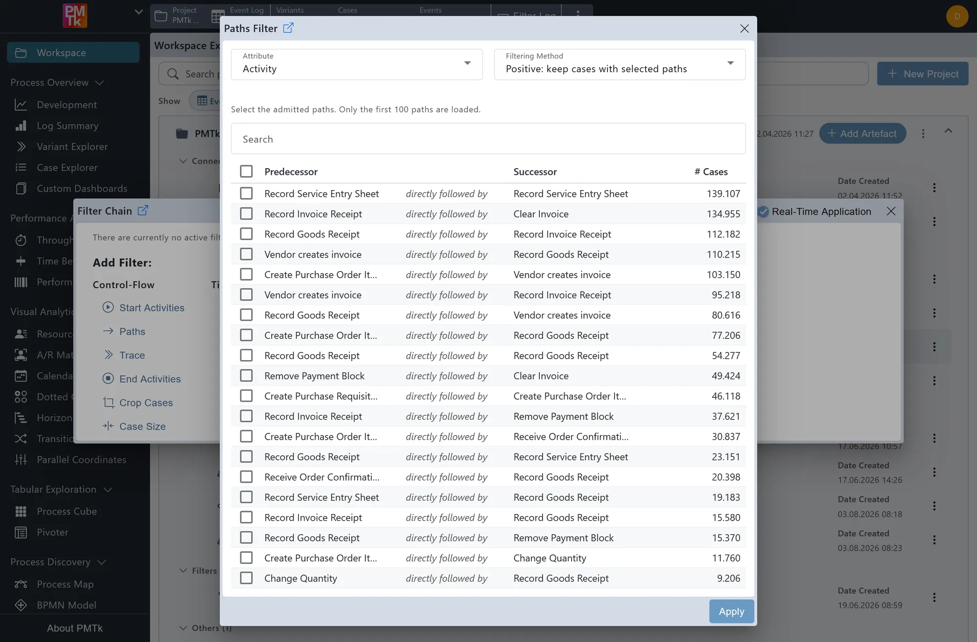
Task: Close the Paths Filter dialog
Action: tap(744, 28)
